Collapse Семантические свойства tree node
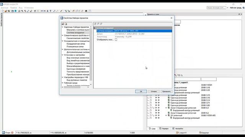The height and width of the screenshot is (137, 245). coord(63,35)
